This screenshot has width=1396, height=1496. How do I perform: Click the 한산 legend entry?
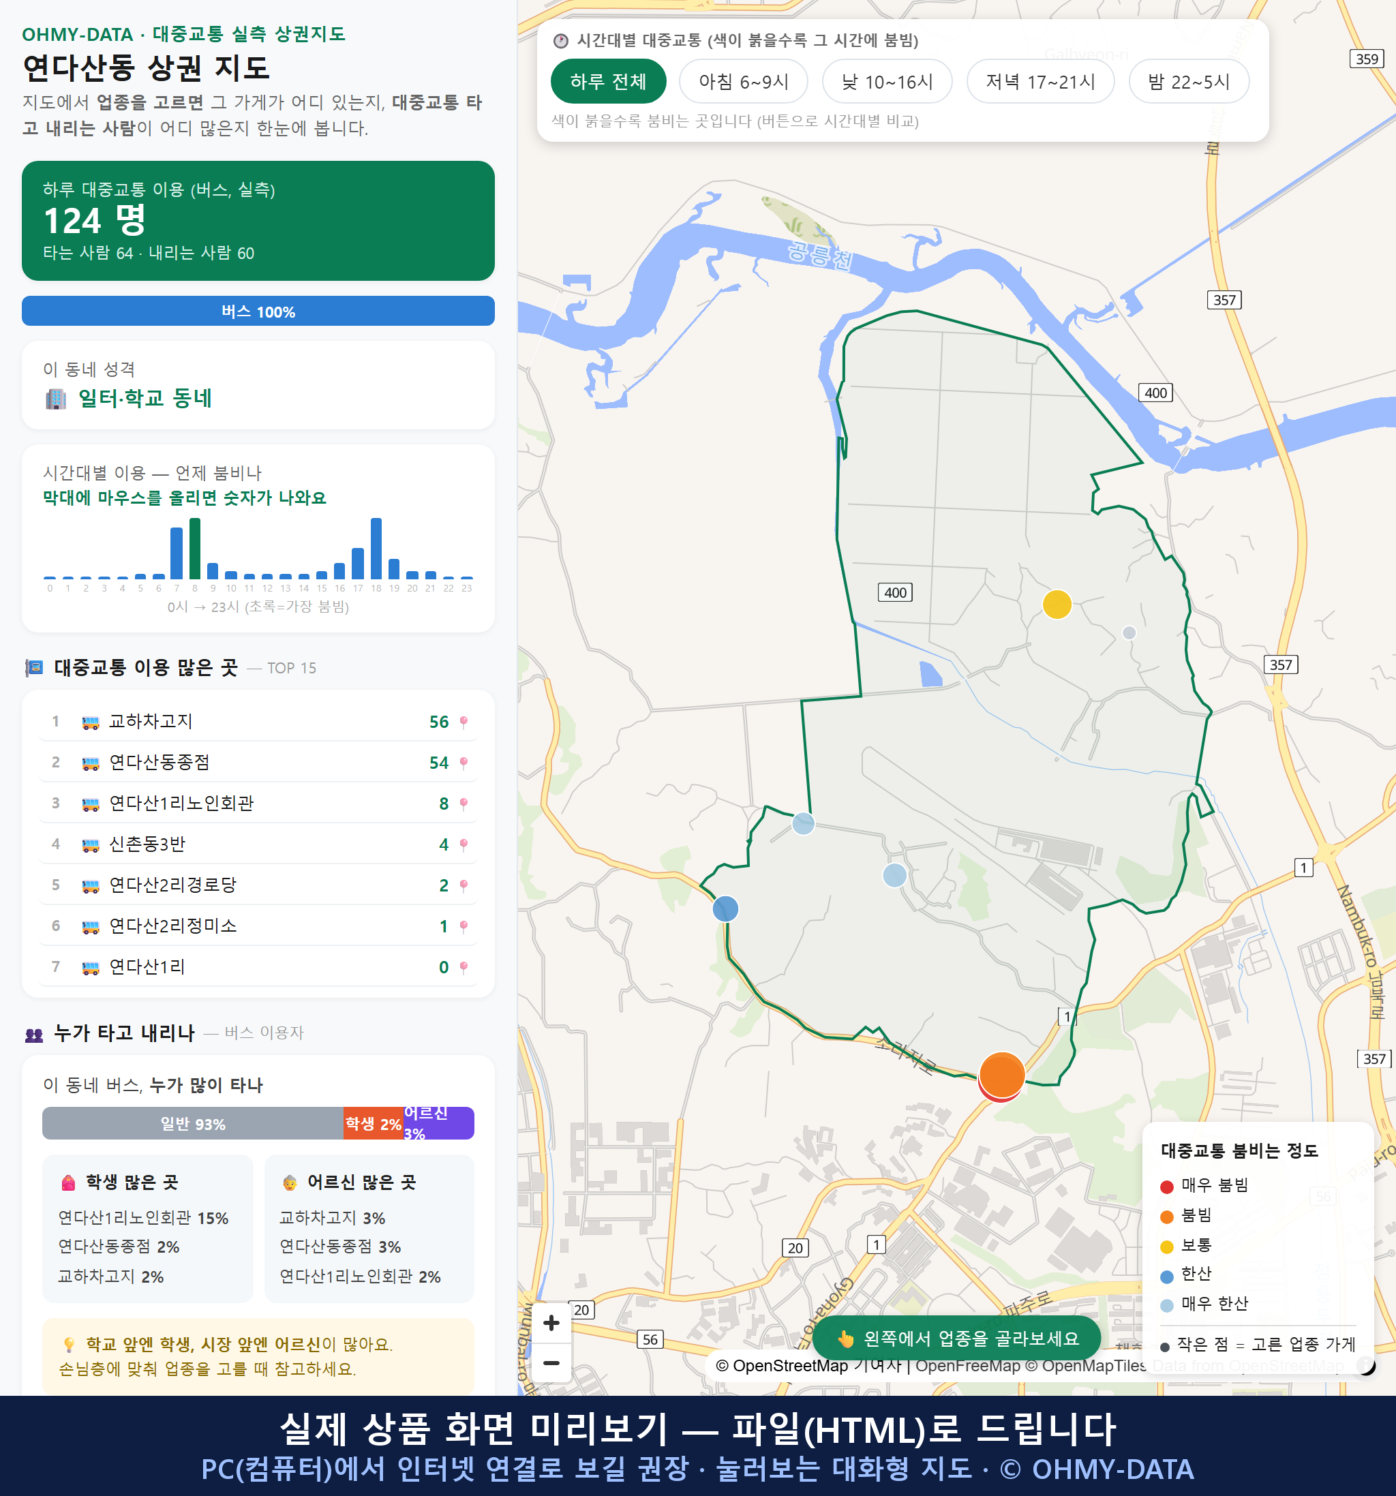click(x=1187, y=1274)
